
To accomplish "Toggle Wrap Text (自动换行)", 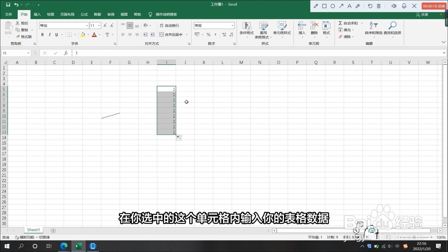I will tap(169, 25).
